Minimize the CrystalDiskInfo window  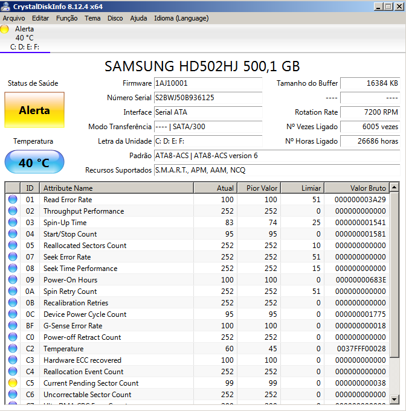click(x=378, y=7)
